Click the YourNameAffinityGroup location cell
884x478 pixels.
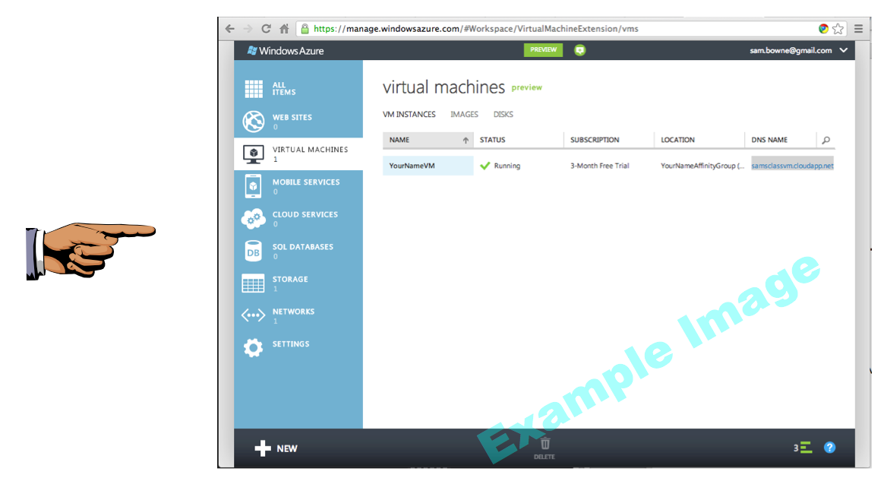coord(702,166)
